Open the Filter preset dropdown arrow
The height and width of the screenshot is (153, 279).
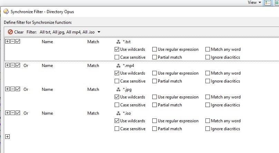point(99,32)
